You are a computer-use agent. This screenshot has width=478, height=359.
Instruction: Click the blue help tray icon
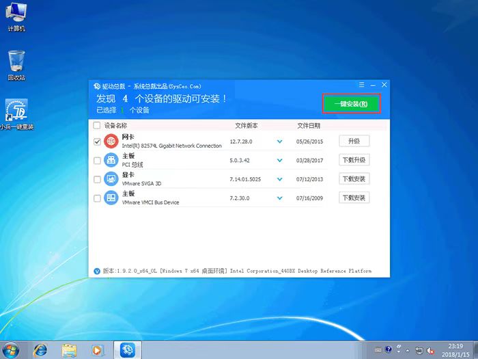pyautogui.click(x=389, y=349)
